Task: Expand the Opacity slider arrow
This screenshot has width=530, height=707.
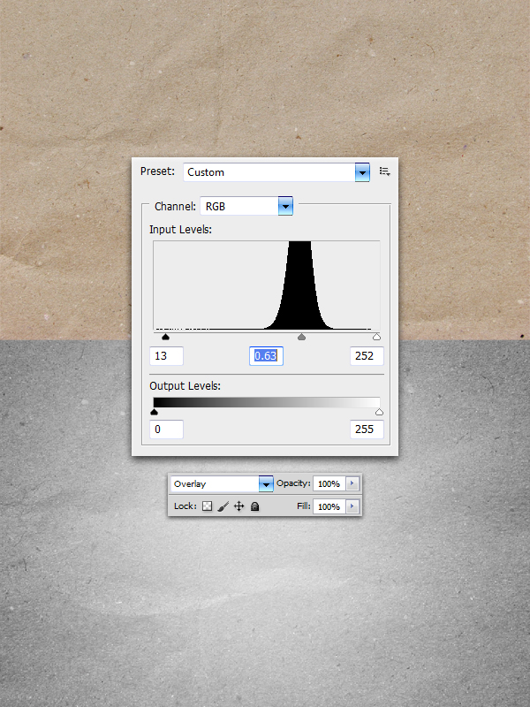Action: 352,483
